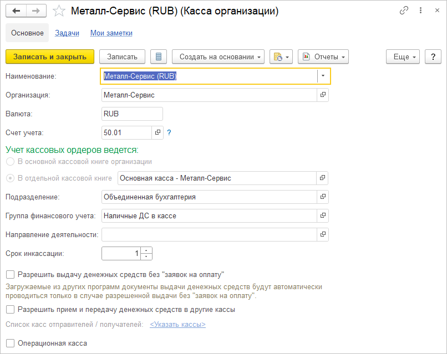This screenshot has height=354, width=447.
Task: Expand the Наименование field dropdown arrow
Action: (x=323, y=76)
